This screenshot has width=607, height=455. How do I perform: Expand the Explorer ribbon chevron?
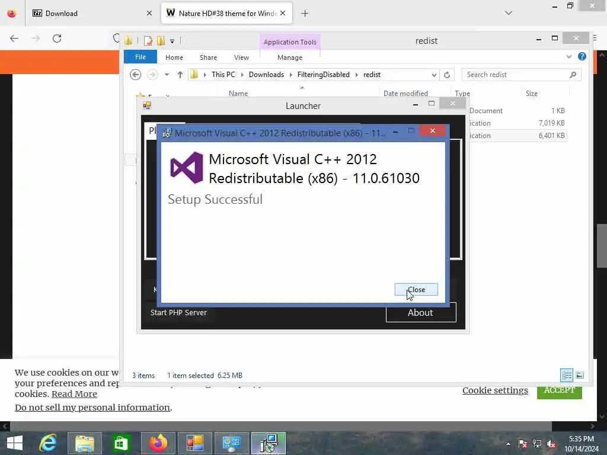(568, 56)
